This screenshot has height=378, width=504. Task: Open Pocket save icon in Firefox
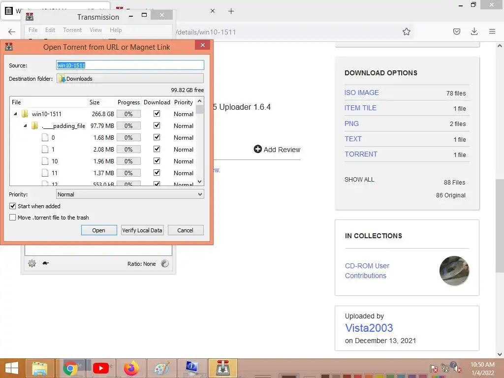pos(456,31)
